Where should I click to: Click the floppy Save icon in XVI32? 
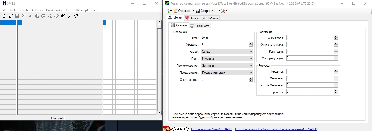[x=17, y=16]
